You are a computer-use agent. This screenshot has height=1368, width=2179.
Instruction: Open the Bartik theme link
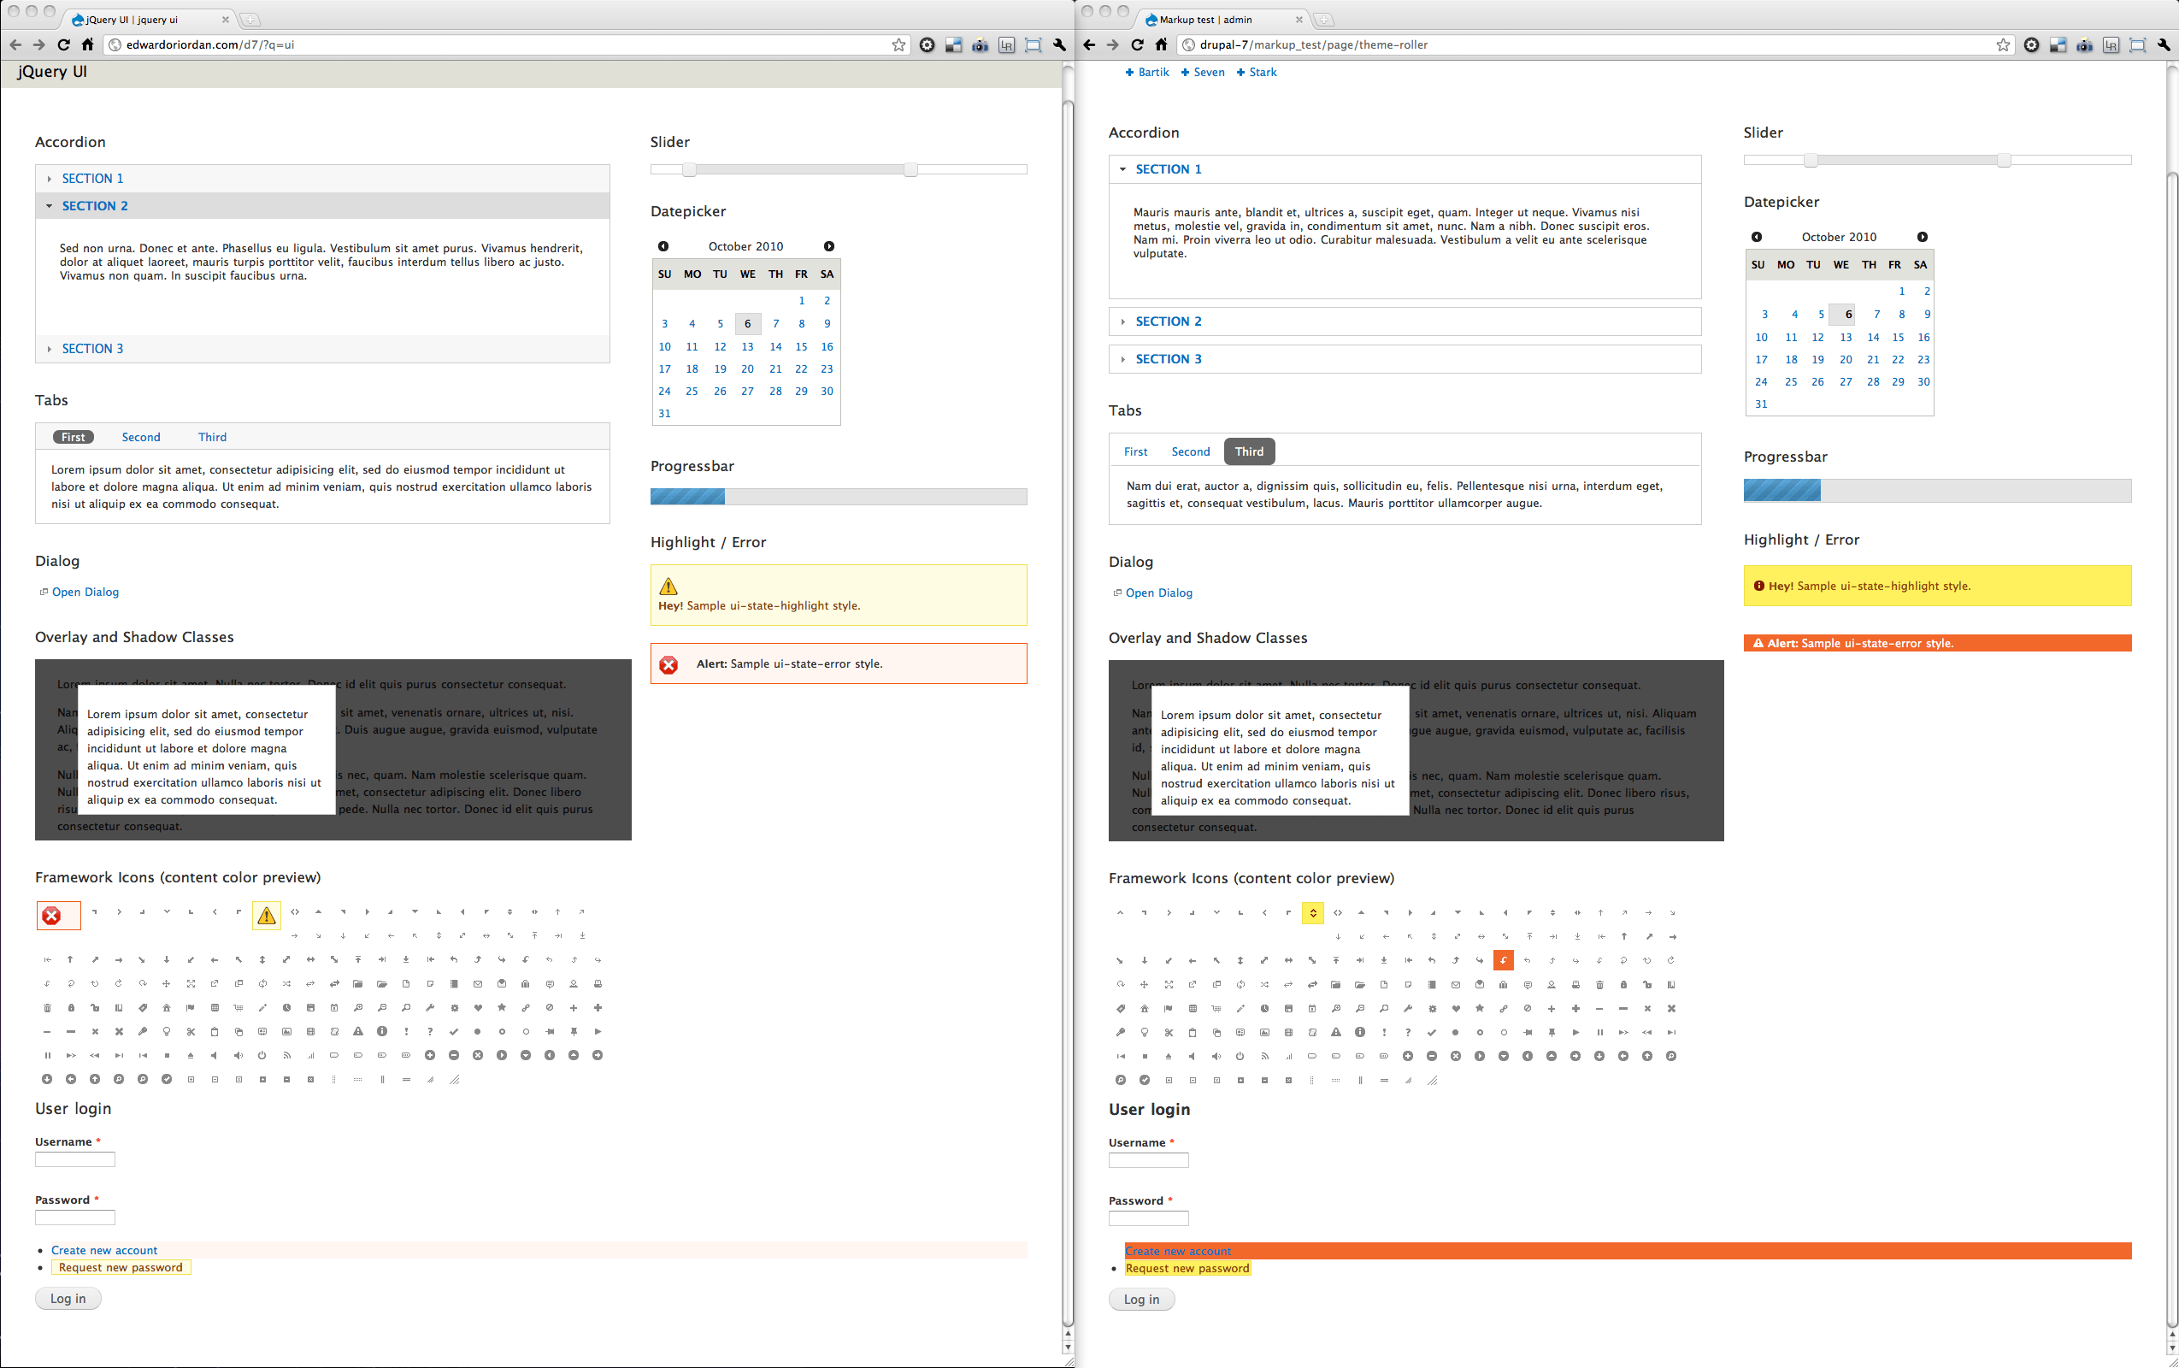pyautogui.click(x=1152, y=72)
